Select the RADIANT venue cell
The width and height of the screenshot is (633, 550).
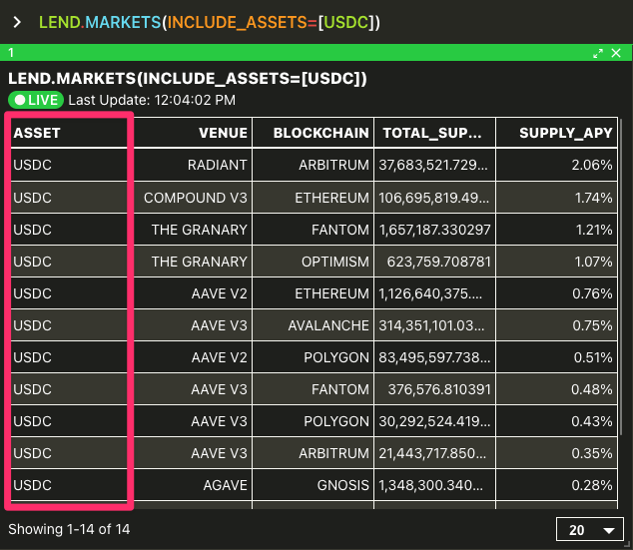193,165
